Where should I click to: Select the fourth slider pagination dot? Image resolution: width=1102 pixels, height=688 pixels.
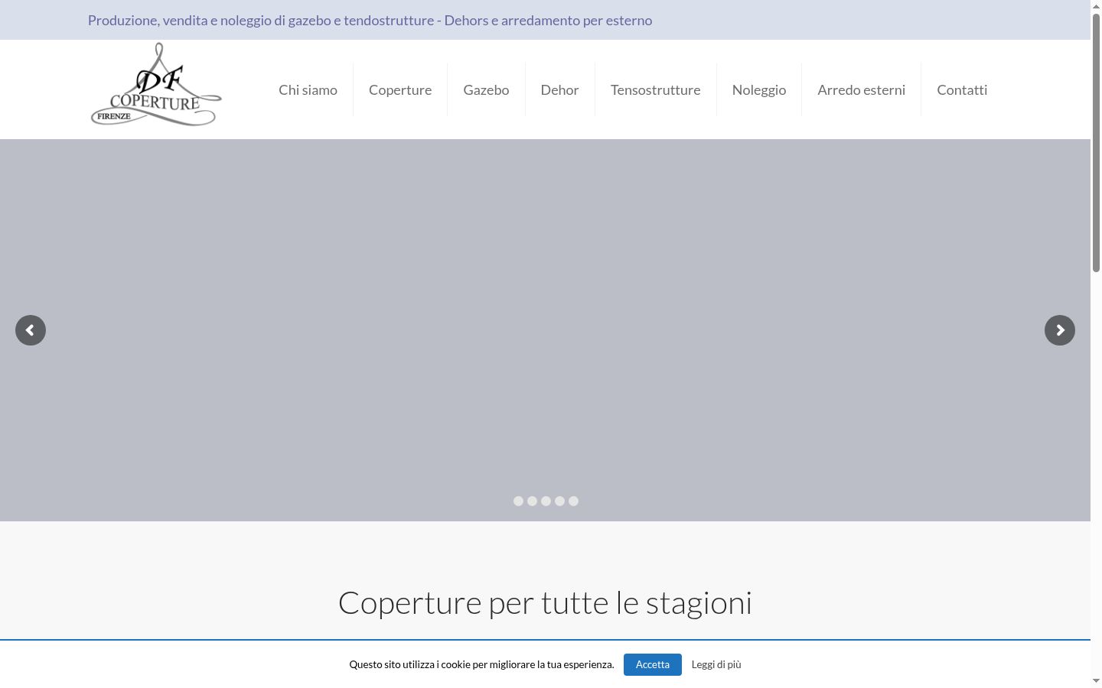pyautogui.click(x=559, y=501)
